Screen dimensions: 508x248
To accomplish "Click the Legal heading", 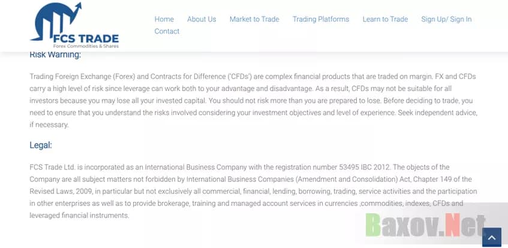I will click(41, 145).
